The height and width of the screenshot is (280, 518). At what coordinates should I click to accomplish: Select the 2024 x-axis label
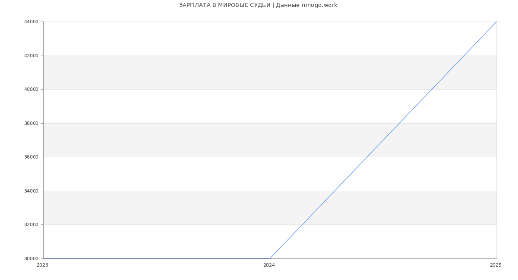pyautogui.click(x=269, y=265)
